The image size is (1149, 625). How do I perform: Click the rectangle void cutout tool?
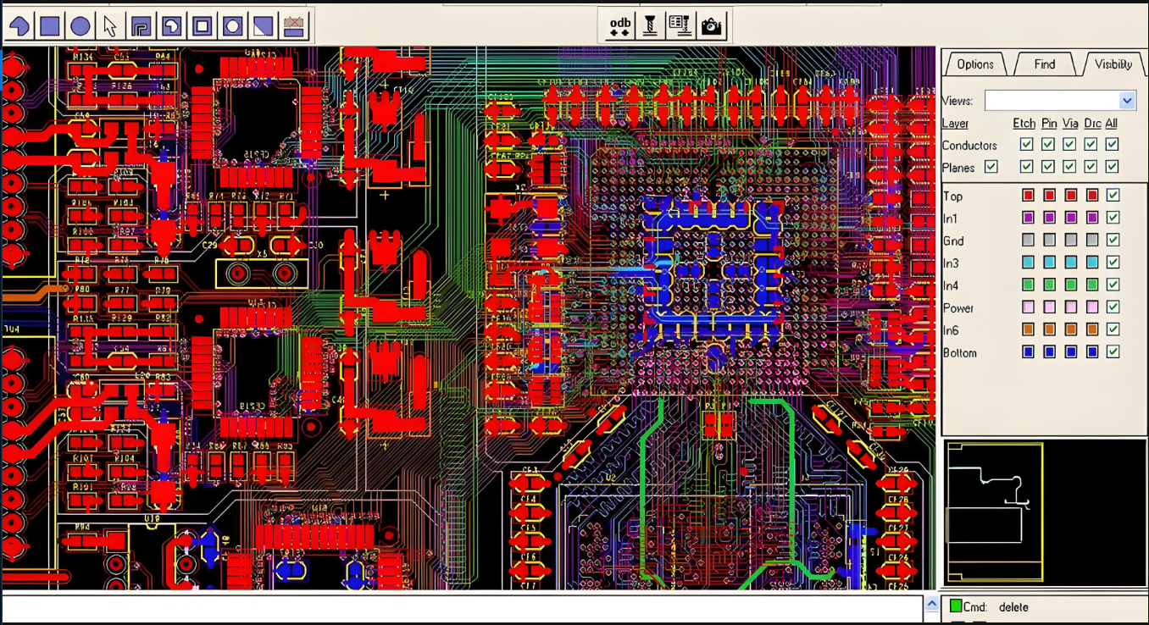coord(202,26)
